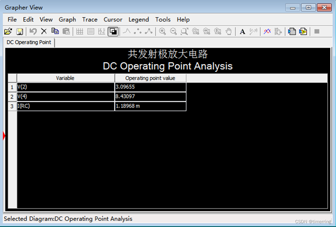Minimize the Grapher View window
The image size is (336, 227).
pyautogui.click(x=293, y=8)
